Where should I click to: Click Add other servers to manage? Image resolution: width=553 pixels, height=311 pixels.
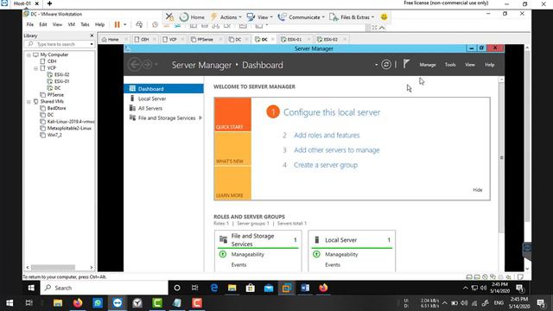(x=337, y=150)
